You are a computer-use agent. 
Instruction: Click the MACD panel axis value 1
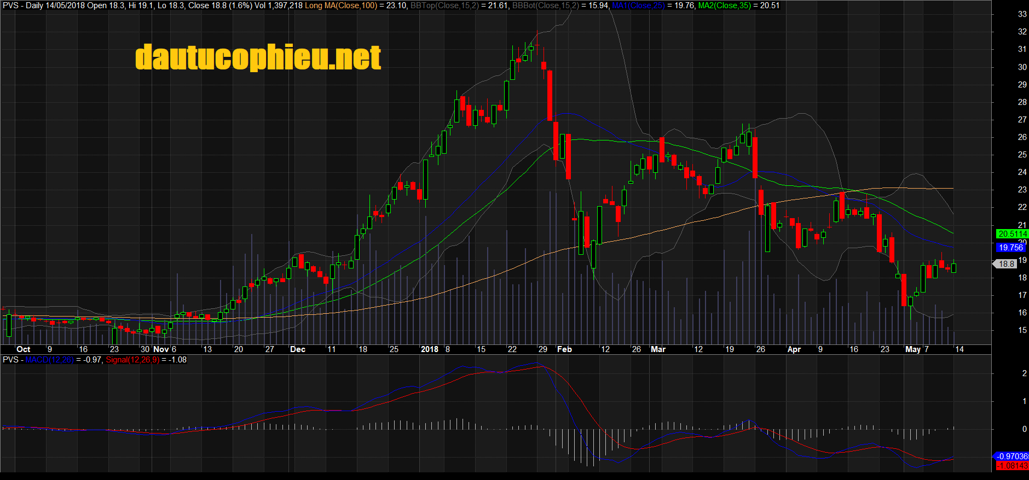click(x=1025, y=401)
